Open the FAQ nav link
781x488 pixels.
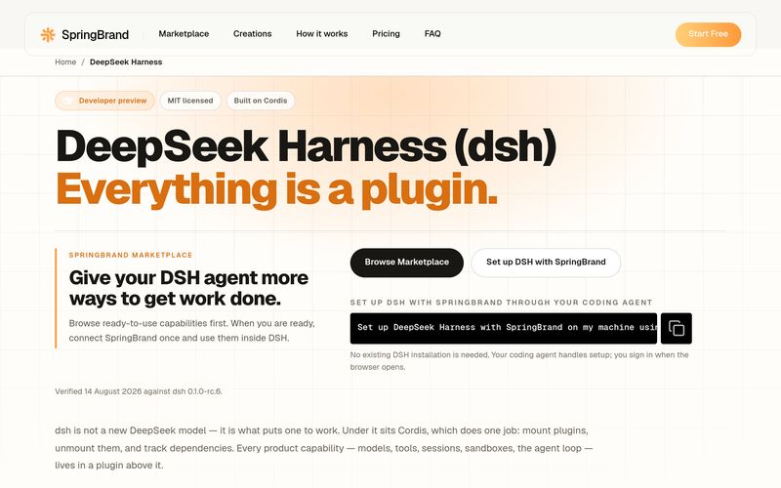coord(432,34)
